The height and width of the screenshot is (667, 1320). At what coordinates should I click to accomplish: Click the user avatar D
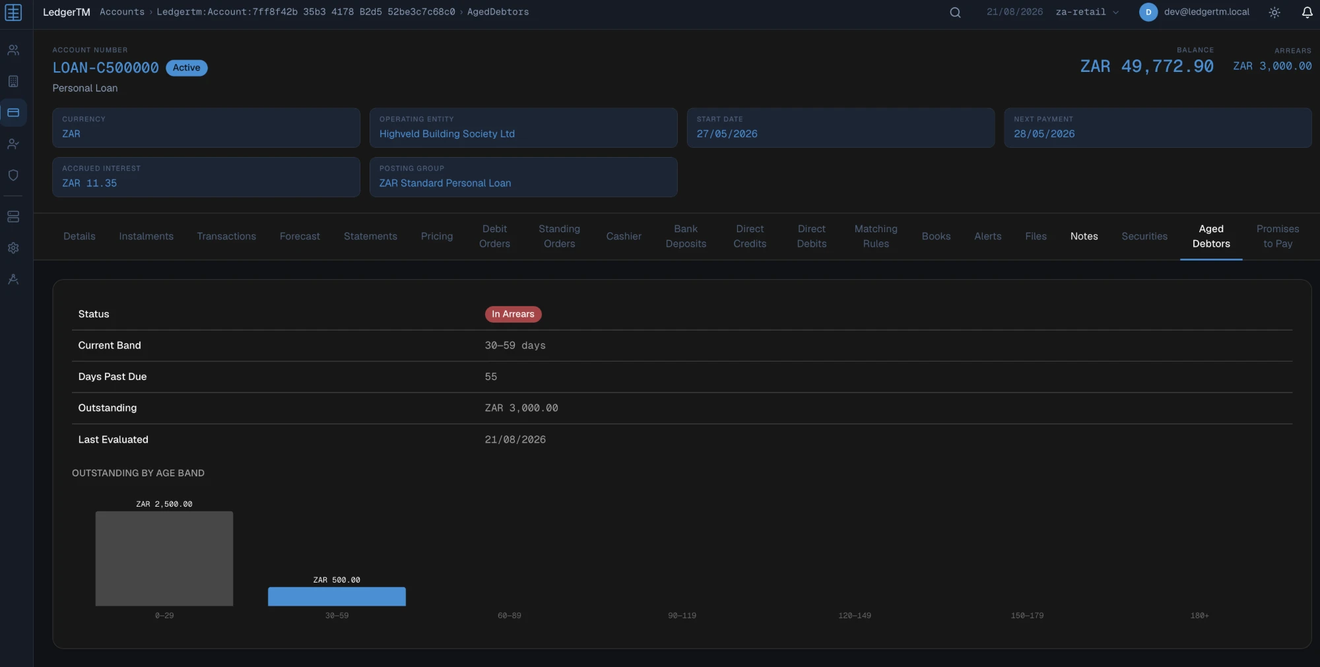1148,12
